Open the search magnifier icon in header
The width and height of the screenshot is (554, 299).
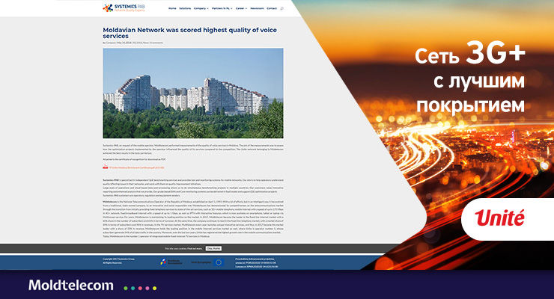[281, 8]
